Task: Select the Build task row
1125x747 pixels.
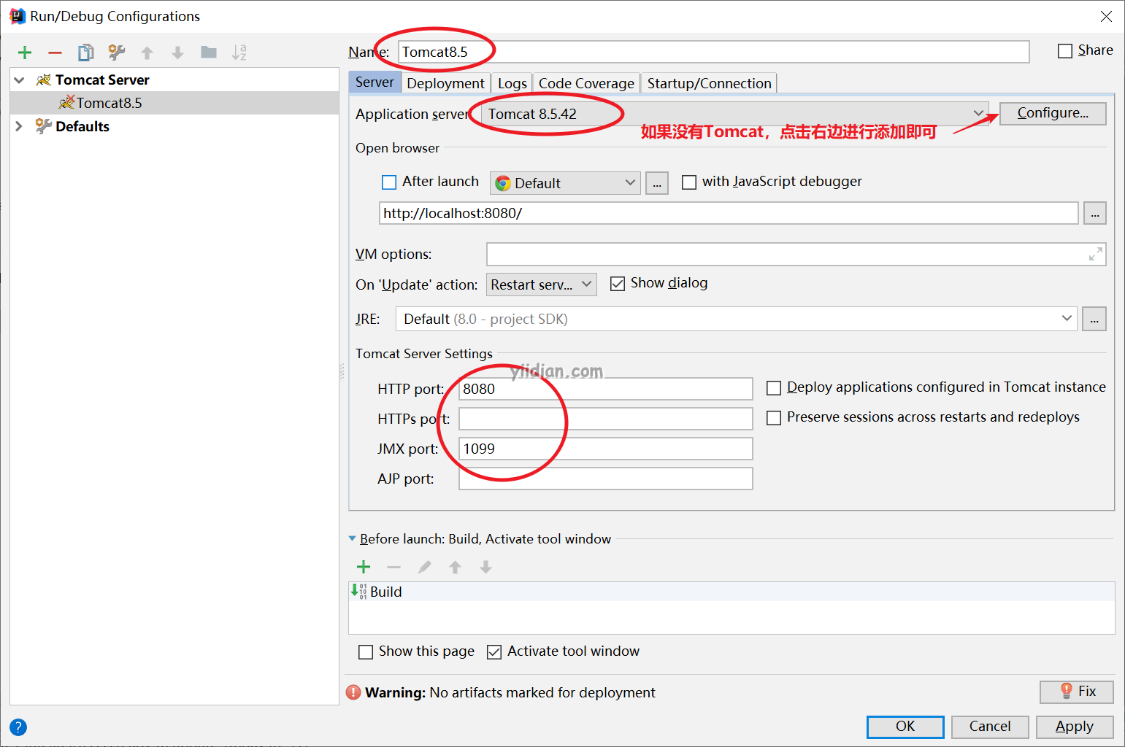Action: tap(732, 592)
